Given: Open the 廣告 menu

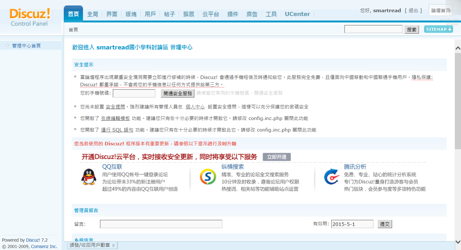Looking at the screenshot, I should (x=252, y=14).
